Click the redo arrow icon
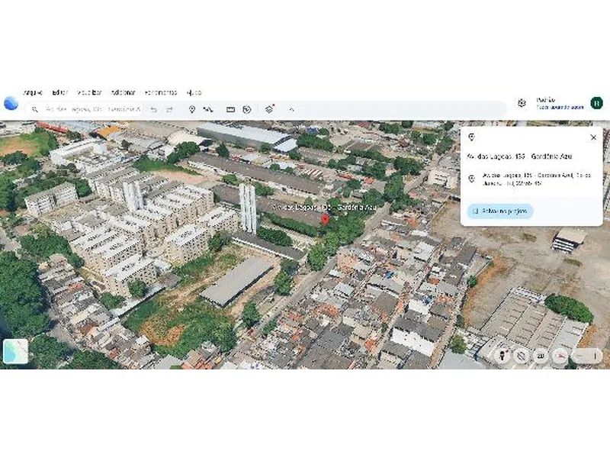 click(169, 108)
